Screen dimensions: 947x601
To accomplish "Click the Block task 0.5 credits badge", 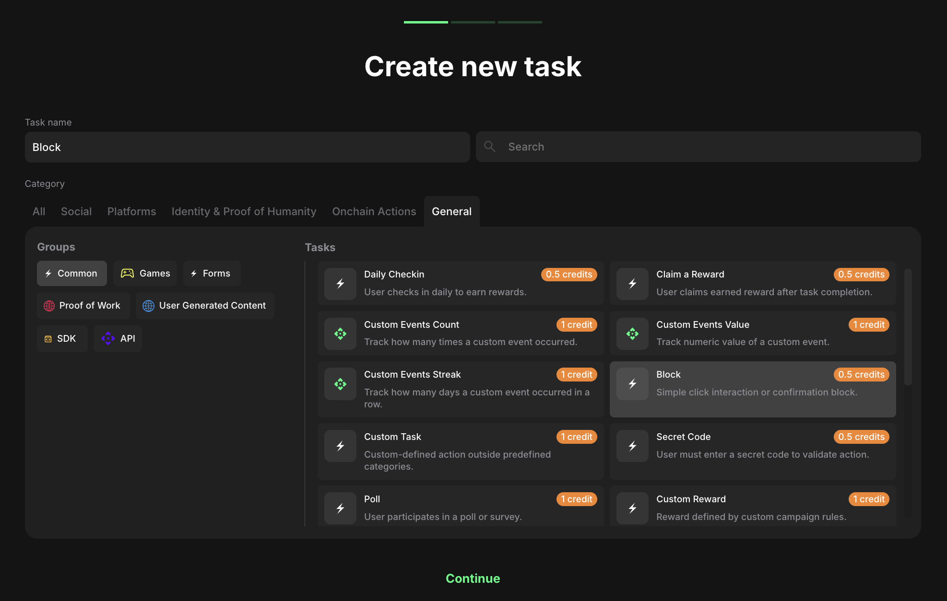I will (x=861, y=374).
